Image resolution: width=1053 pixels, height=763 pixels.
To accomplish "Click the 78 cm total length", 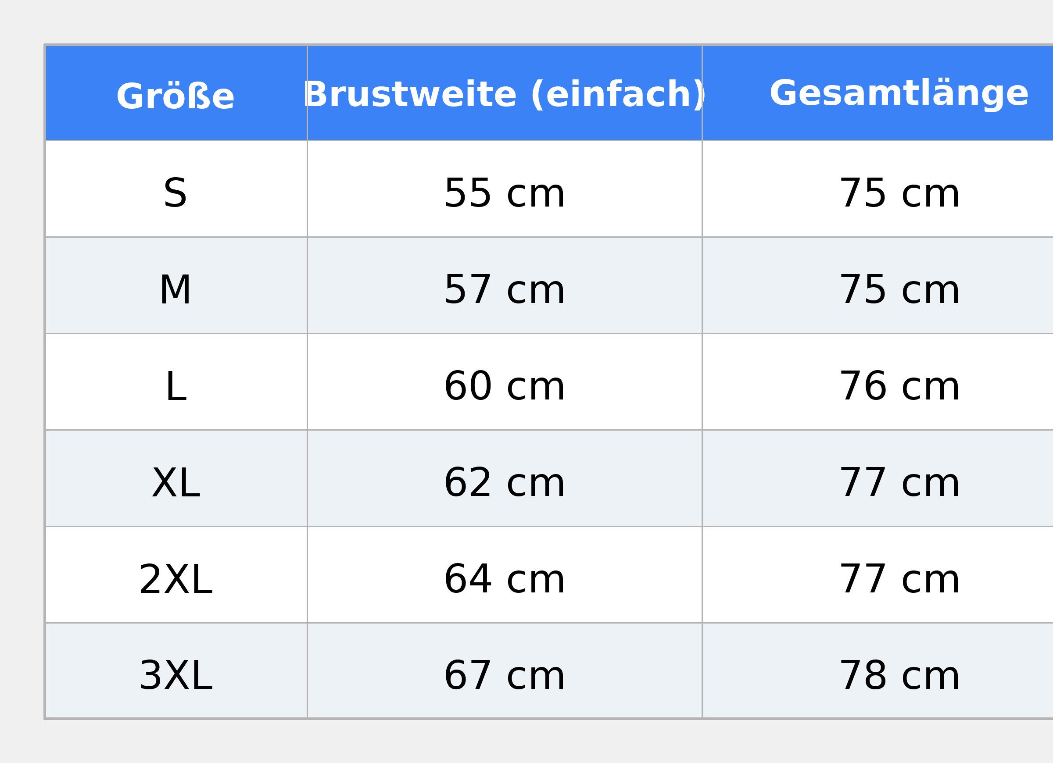I will pyautogui.click(x=899, y=676).
